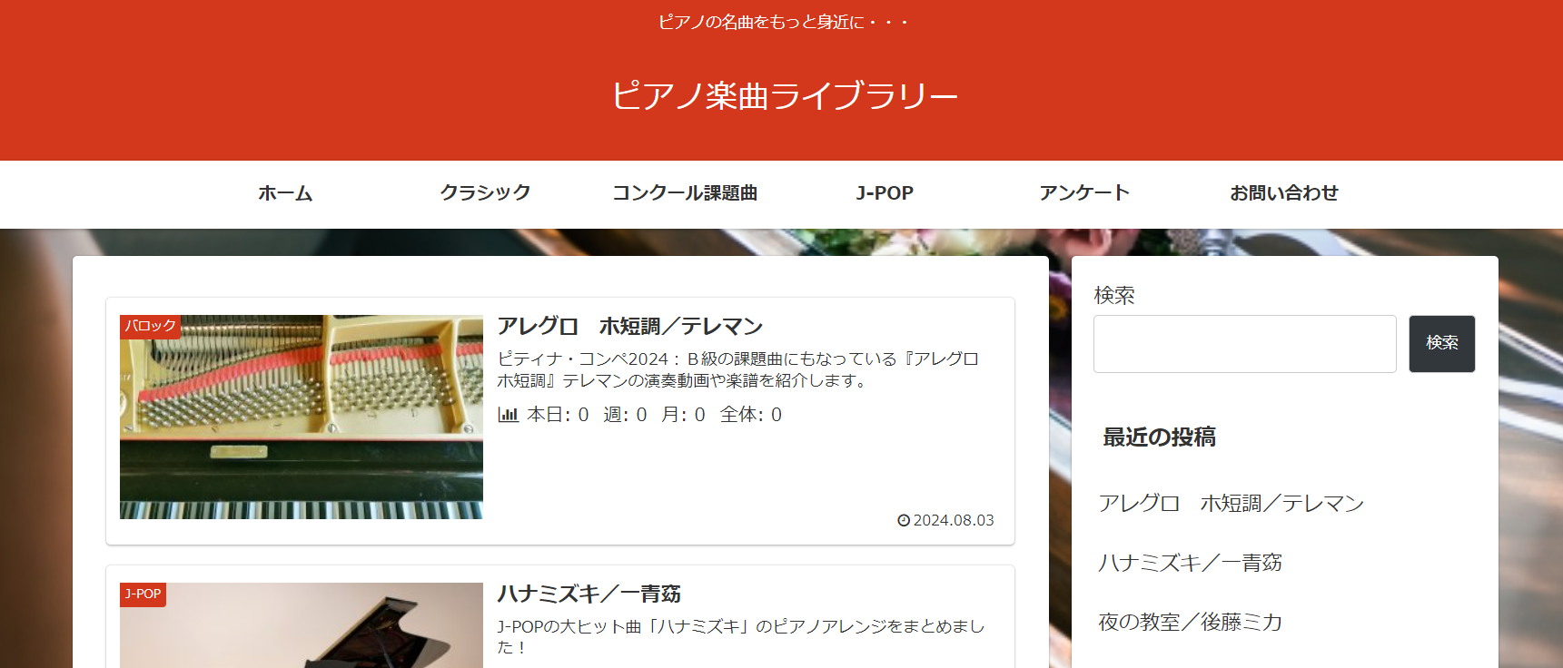Select J-POP in the navigation bar
This screenshot has height=668, width=1563.
point(885,193)
